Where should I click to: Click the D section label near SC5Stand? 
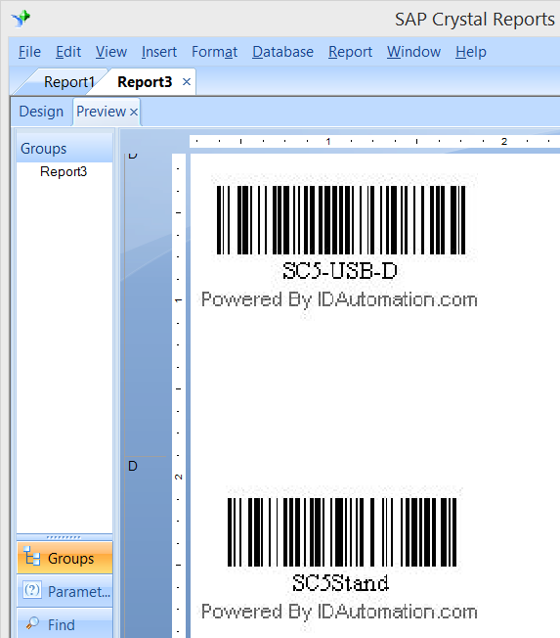pyautogui.click(x=133, y=467)
